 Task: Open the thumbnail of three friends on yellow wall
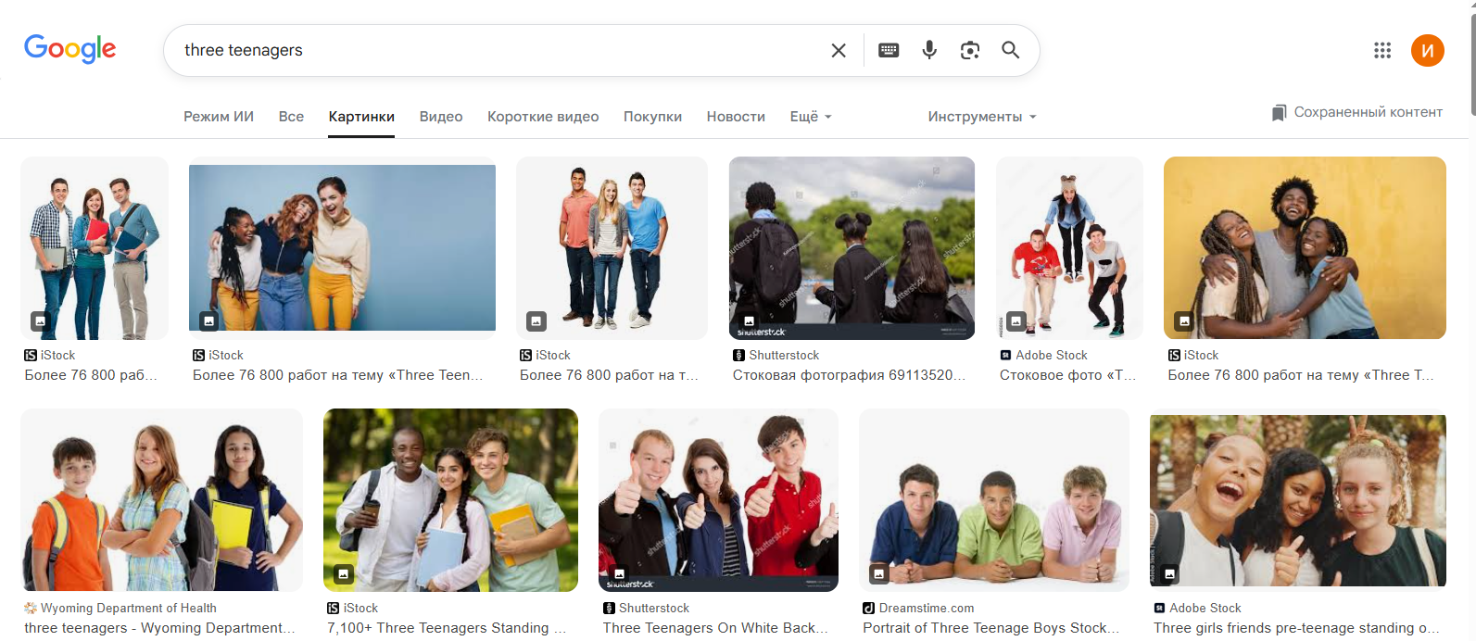tap(1305, 248)
